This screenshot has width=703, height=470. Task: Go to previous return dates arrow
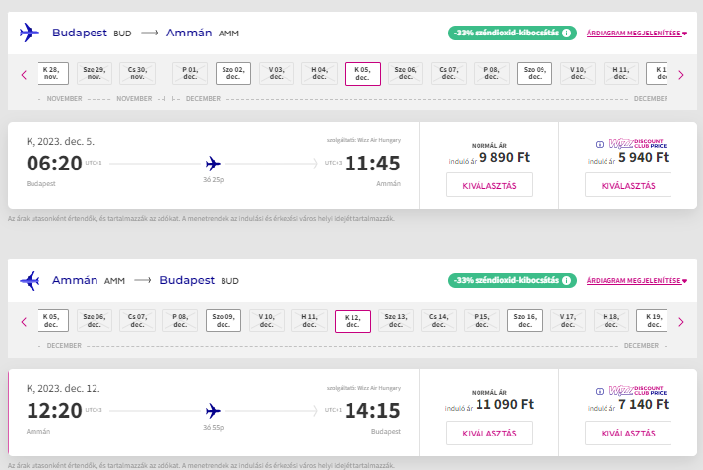click(24, 321)
